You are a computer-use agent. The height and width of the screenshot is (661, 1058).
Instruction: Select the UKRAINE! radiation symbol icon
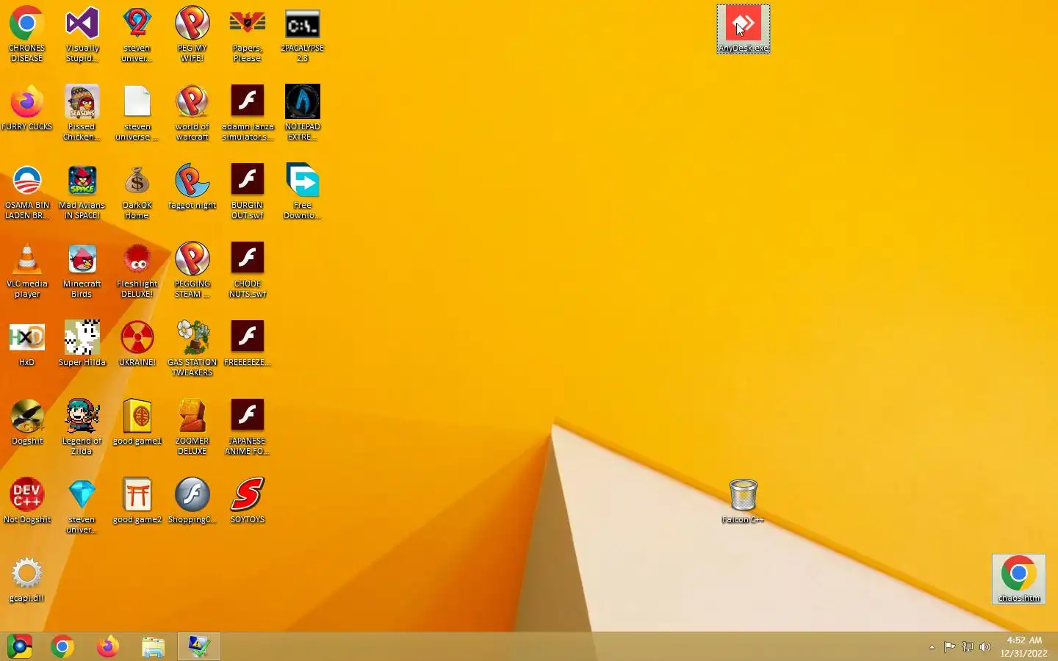137,343
